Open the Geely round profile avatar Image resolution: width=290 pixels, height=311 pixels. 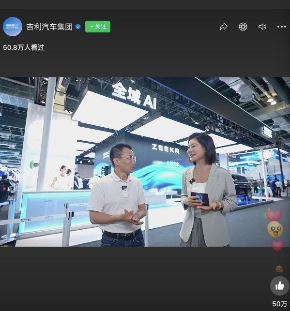tap(13, 27)
